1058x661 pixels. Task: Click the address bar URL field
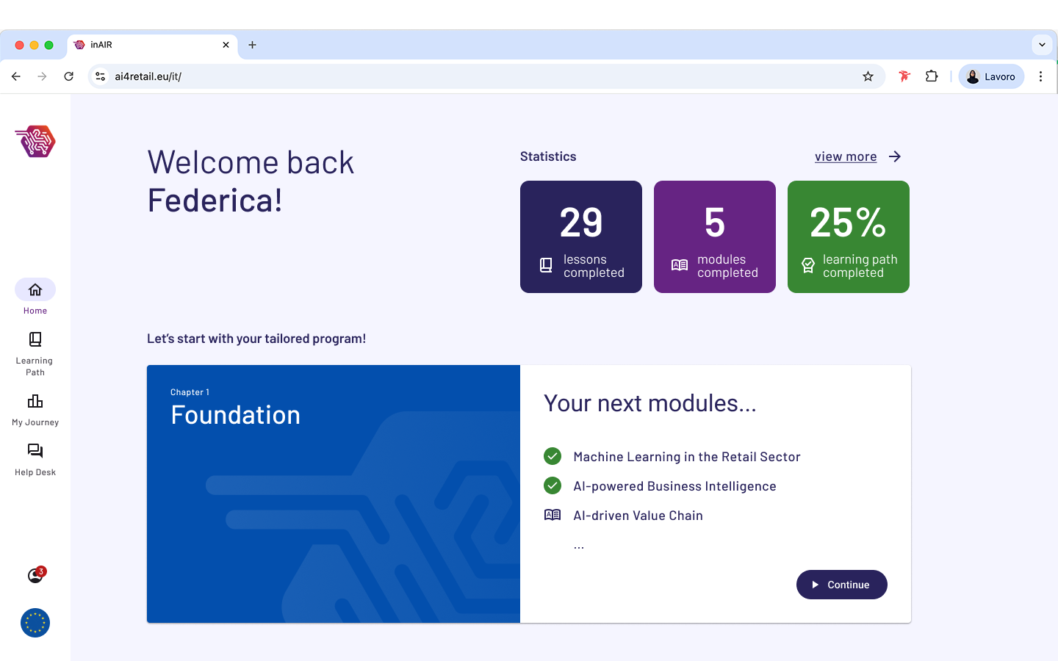(485, 76)
